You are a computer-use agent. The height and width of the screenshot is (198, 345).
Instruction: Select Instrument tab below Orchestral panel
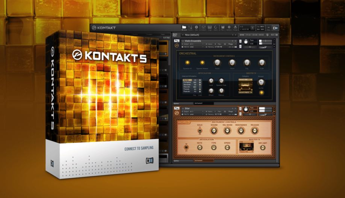tap(204, 103)
